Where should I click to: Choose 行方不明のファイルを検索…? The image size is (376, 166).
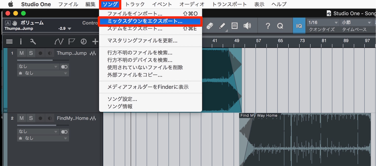[150, 53]
